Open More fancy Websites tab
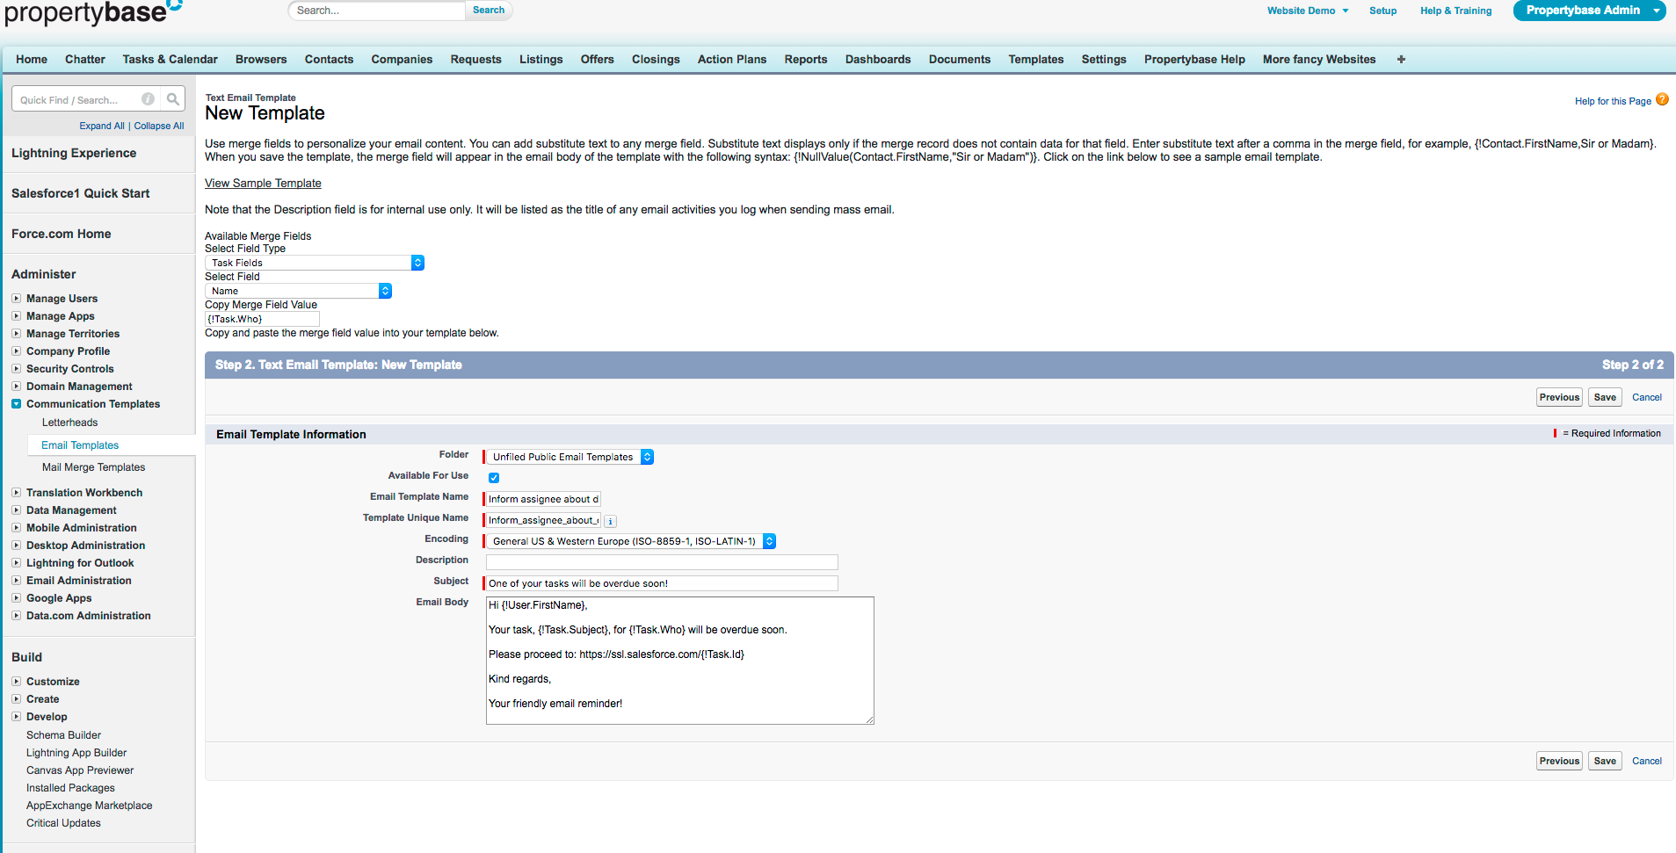 coord(1319,60)
